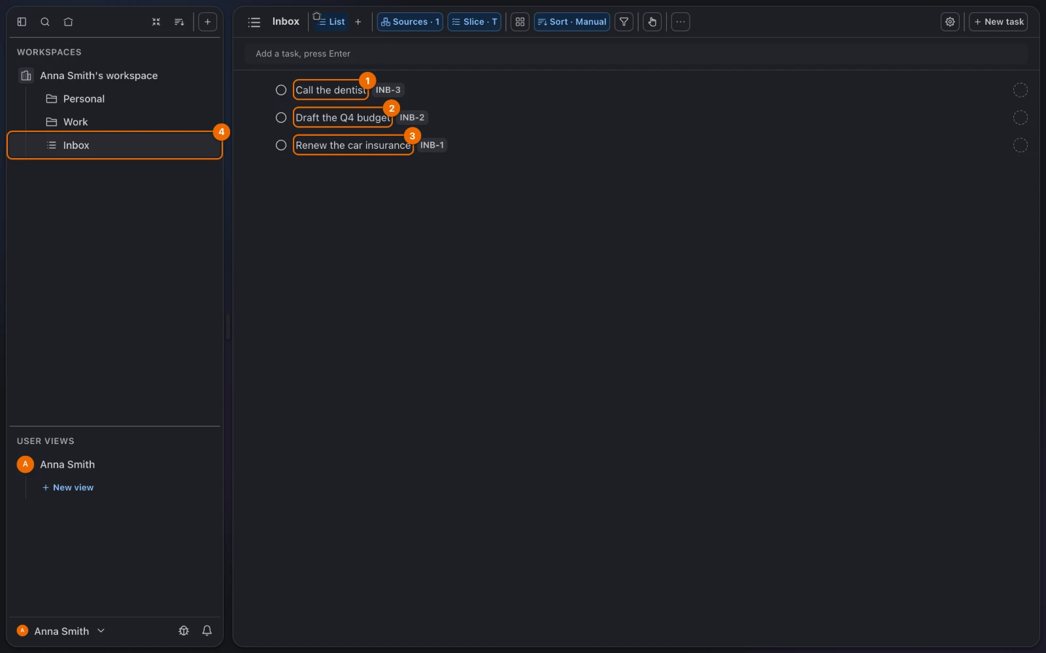
Task: Open the layout grid icon in toolbar
Action: (520, 22)
